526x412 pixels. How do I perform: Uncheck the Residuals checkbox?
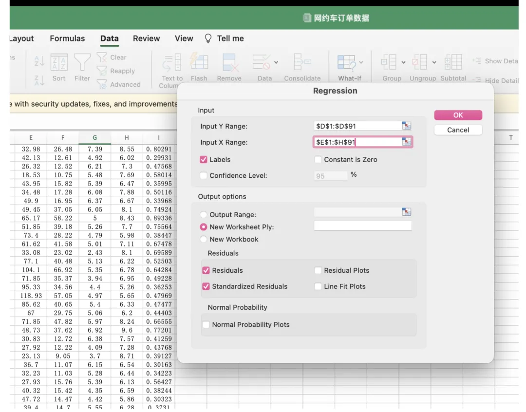pos(206,270)
